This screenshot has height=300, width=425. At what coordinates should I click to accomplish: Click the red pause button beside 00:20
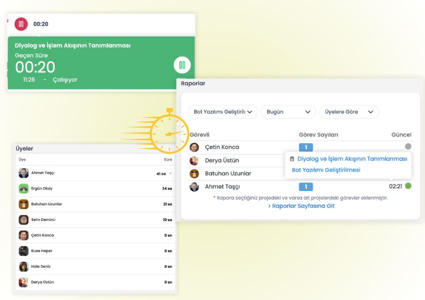coord(21,24)
